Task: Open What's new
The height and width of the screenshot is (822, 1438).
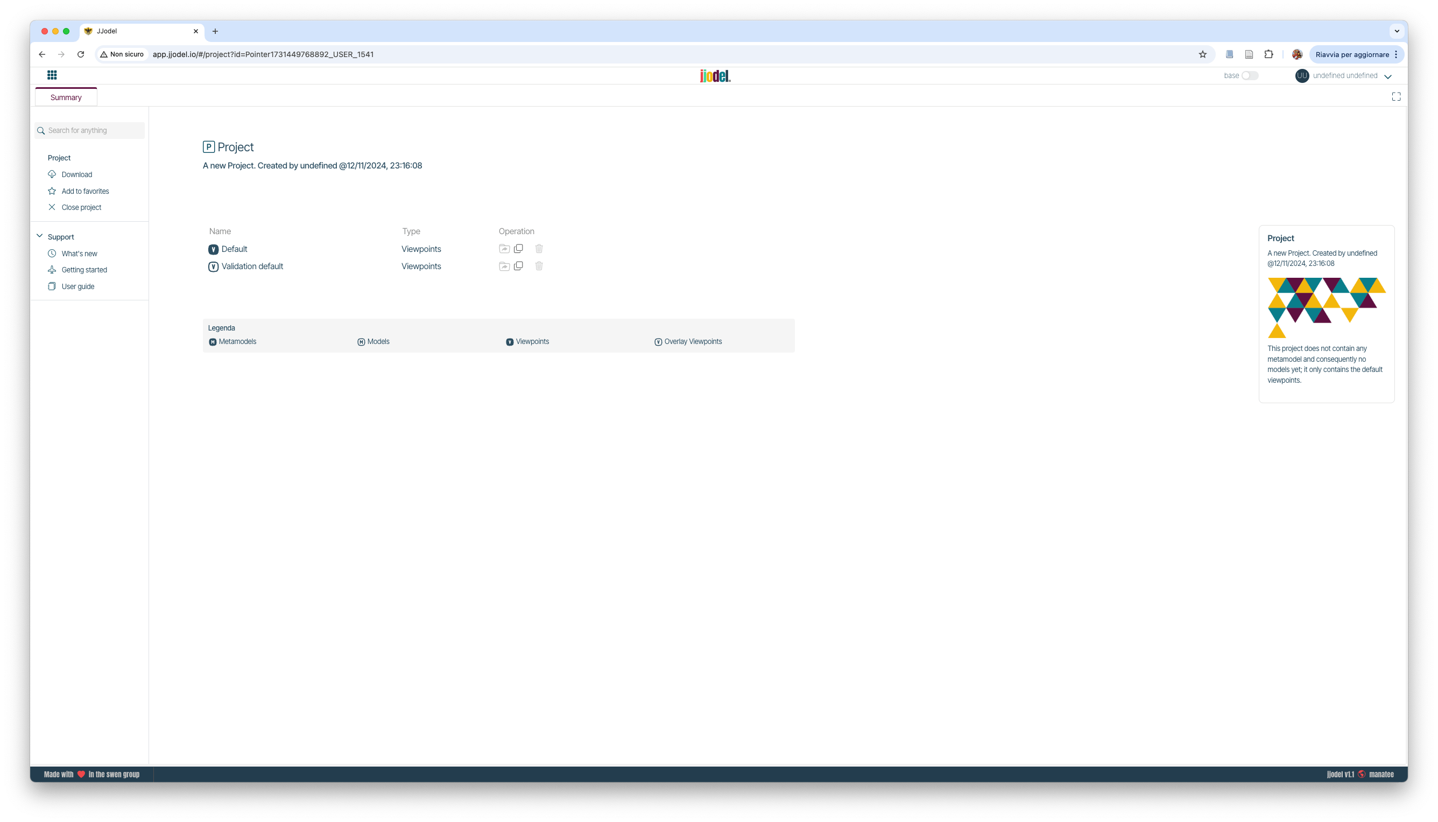Action: click(x=79, y=254)
